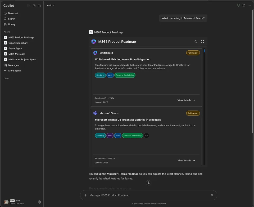Focus the Message M365 Product Roadmap input
This screenshot has width=254, height=207.
coord(148,195)
